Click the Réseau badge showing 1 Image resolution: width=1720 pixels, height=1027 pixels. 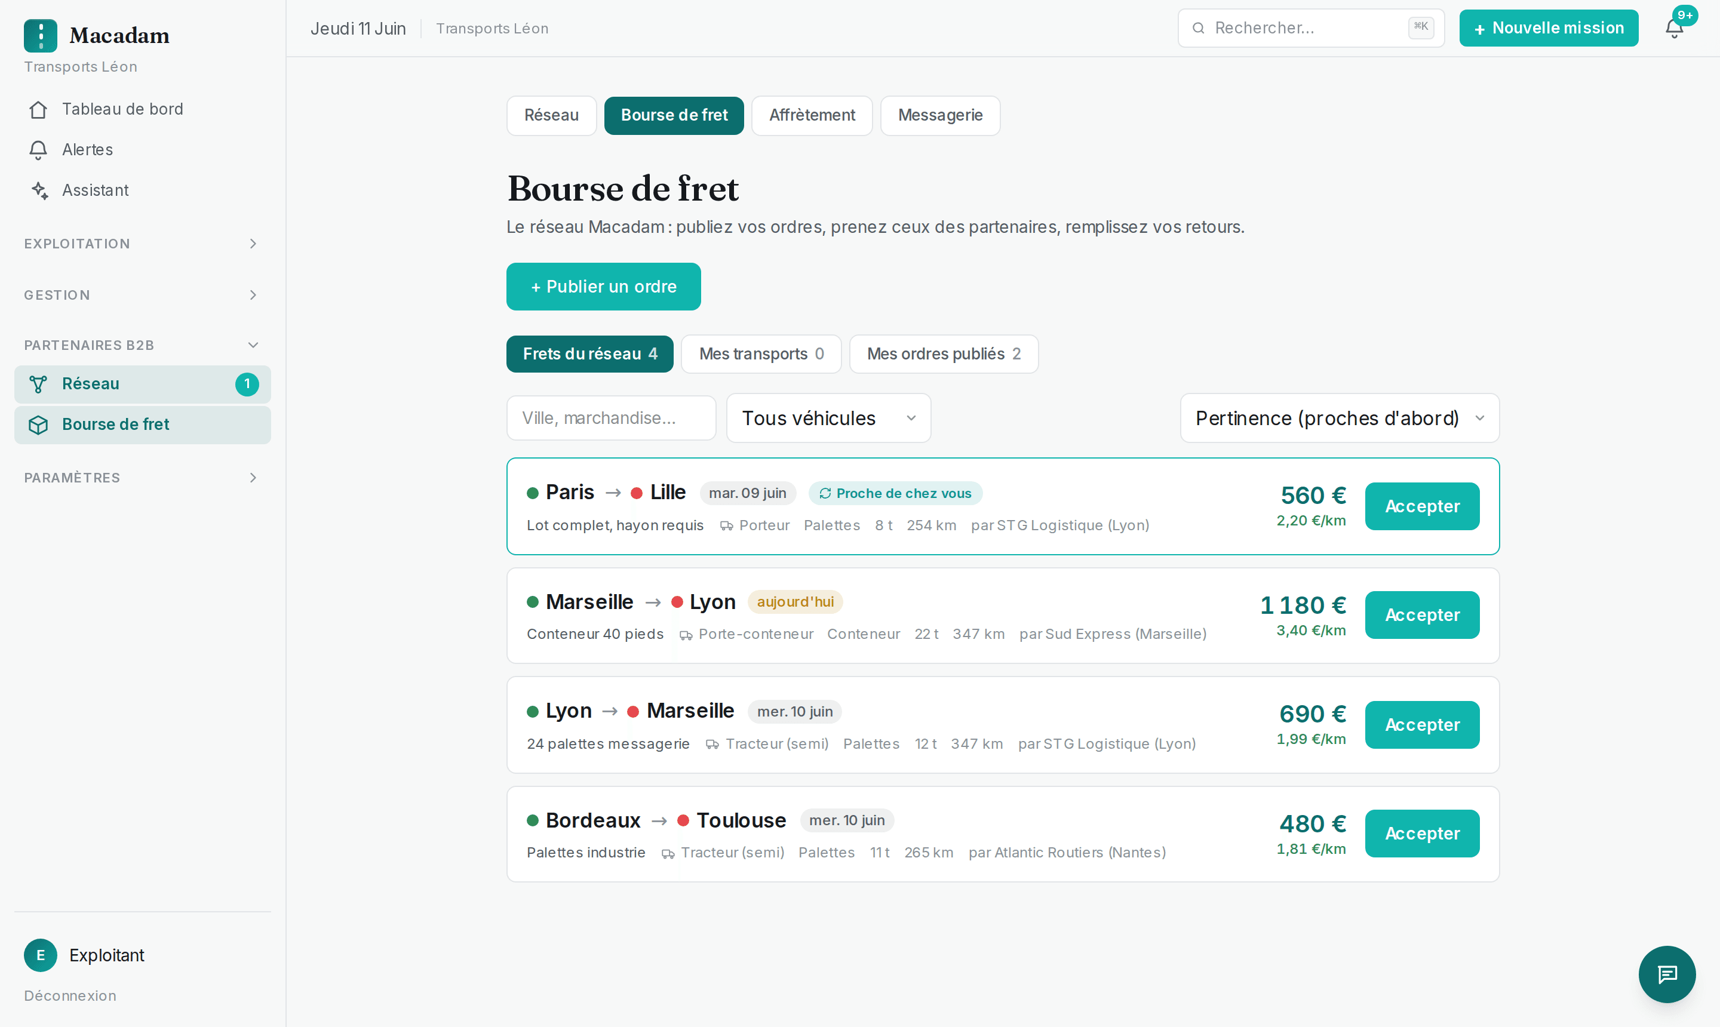(247, 384)
